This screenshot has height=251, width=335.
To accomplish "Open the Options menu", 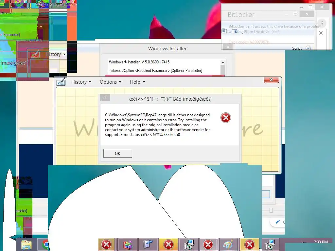I will [111, 82].
